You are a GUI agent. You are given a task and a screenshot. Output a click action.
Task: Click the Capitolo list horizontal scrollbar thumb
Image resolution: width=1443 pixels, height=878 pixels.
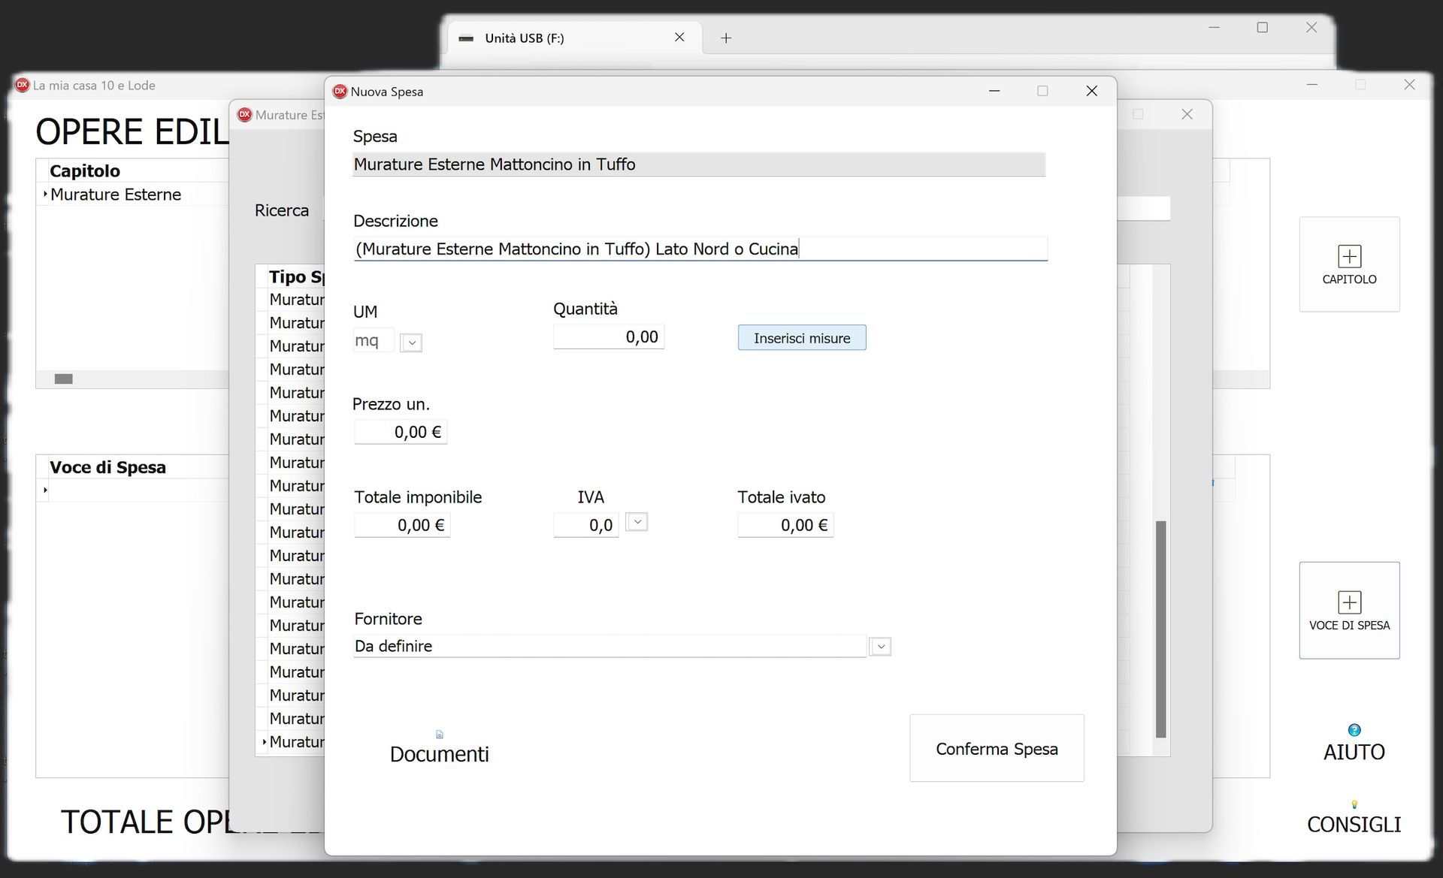[64, 379]
